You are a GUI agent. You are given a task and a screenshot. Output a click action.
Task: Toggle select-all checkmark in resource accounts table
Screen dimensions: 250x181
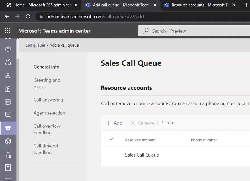(112, 139)
